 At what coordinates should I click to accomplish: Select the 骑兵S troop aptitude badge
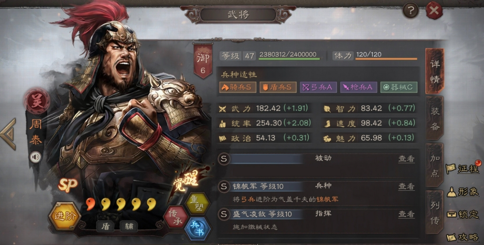point(238,87)
